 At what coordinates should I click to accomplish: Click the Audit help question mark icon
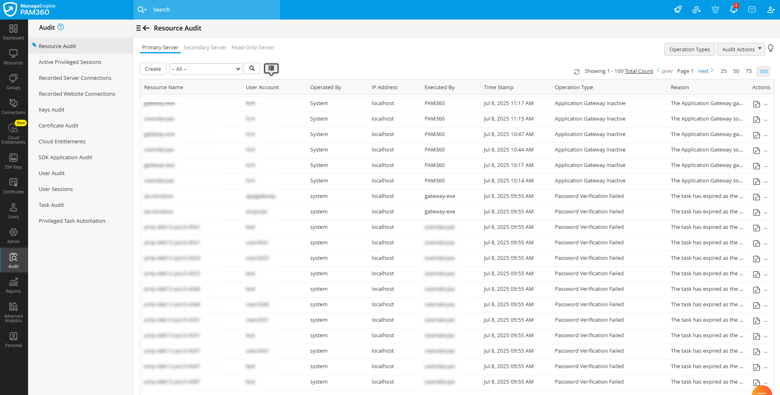tap(61, 27)
